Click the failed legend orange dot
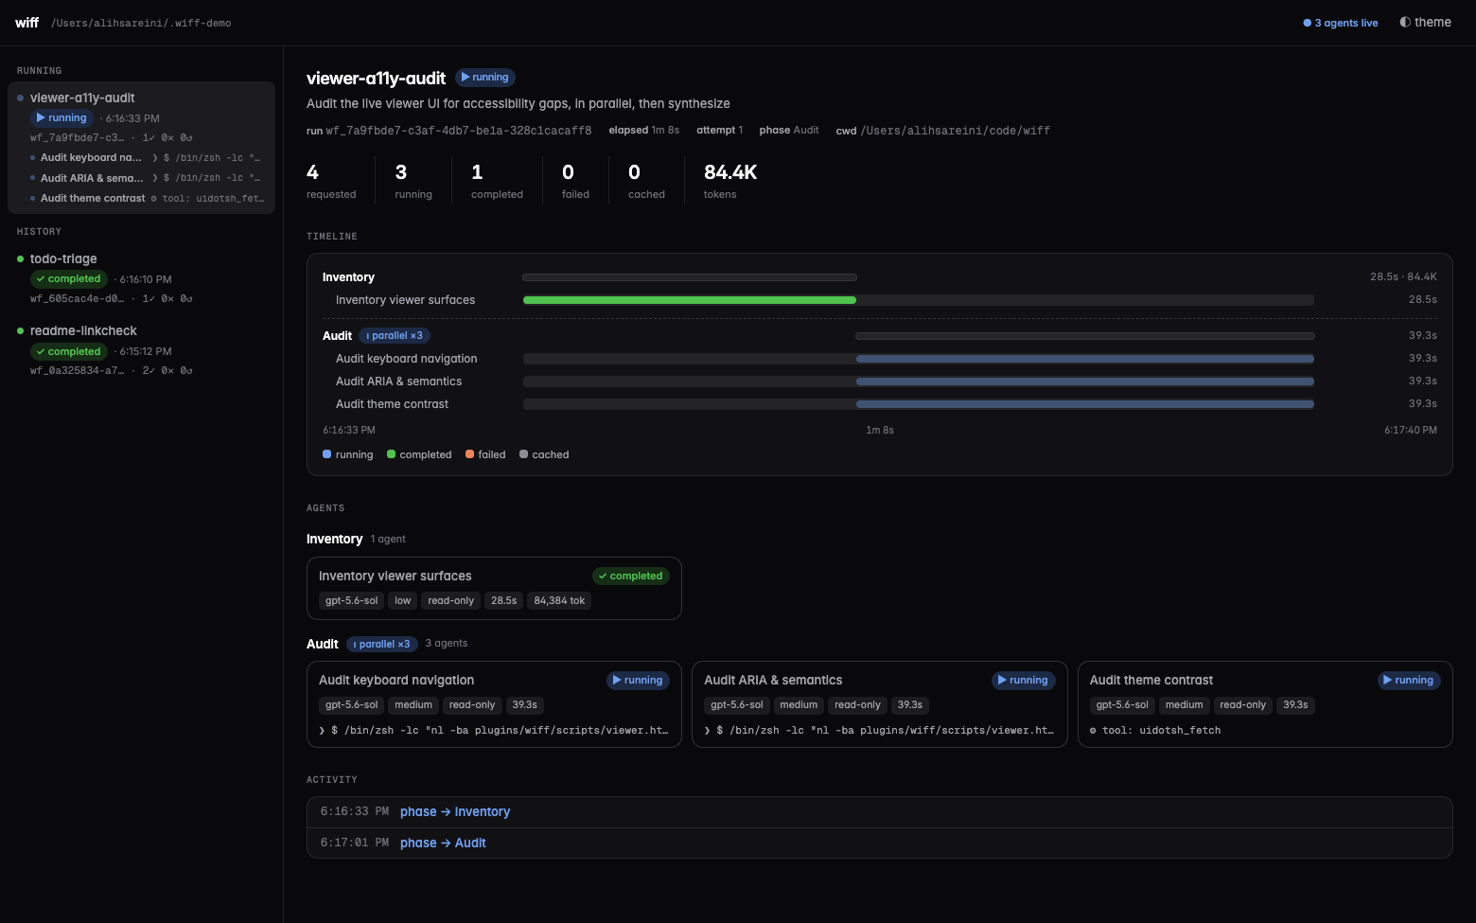Screen dimensions: 1476x923 click(469, 454)
